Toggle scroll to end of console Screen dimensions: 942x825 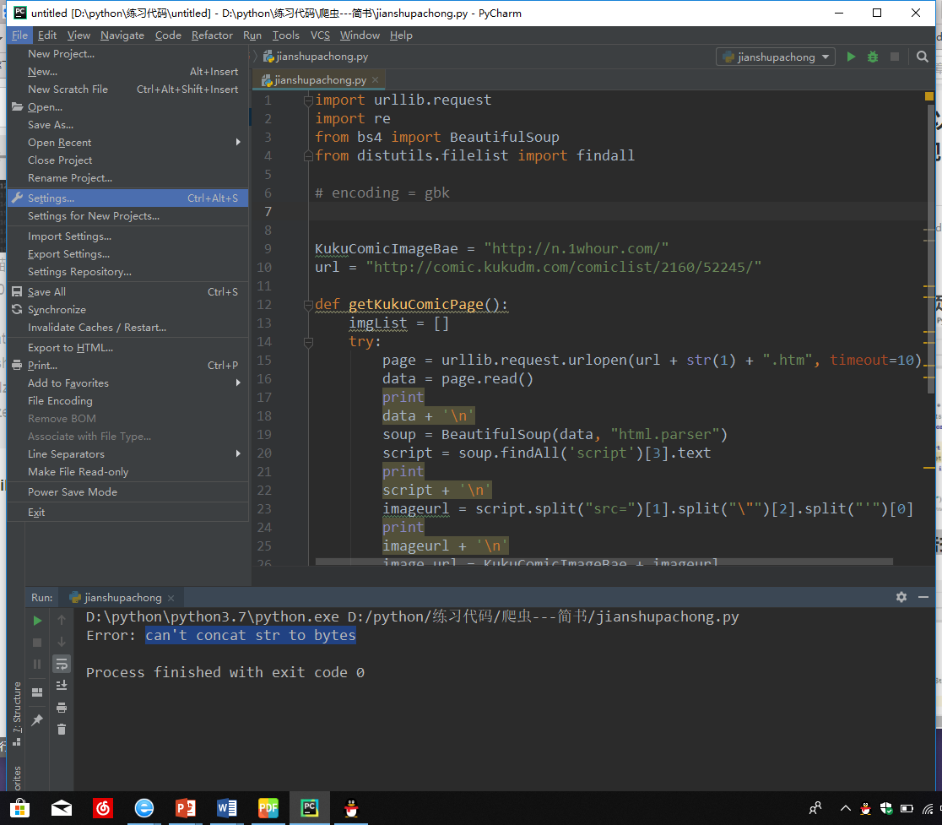(62, 685)
